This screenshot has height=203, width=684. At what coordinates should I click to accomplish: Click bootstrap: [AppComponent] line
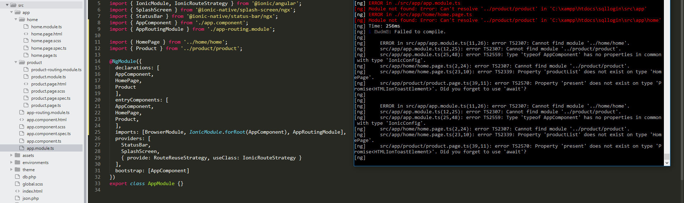152,170
